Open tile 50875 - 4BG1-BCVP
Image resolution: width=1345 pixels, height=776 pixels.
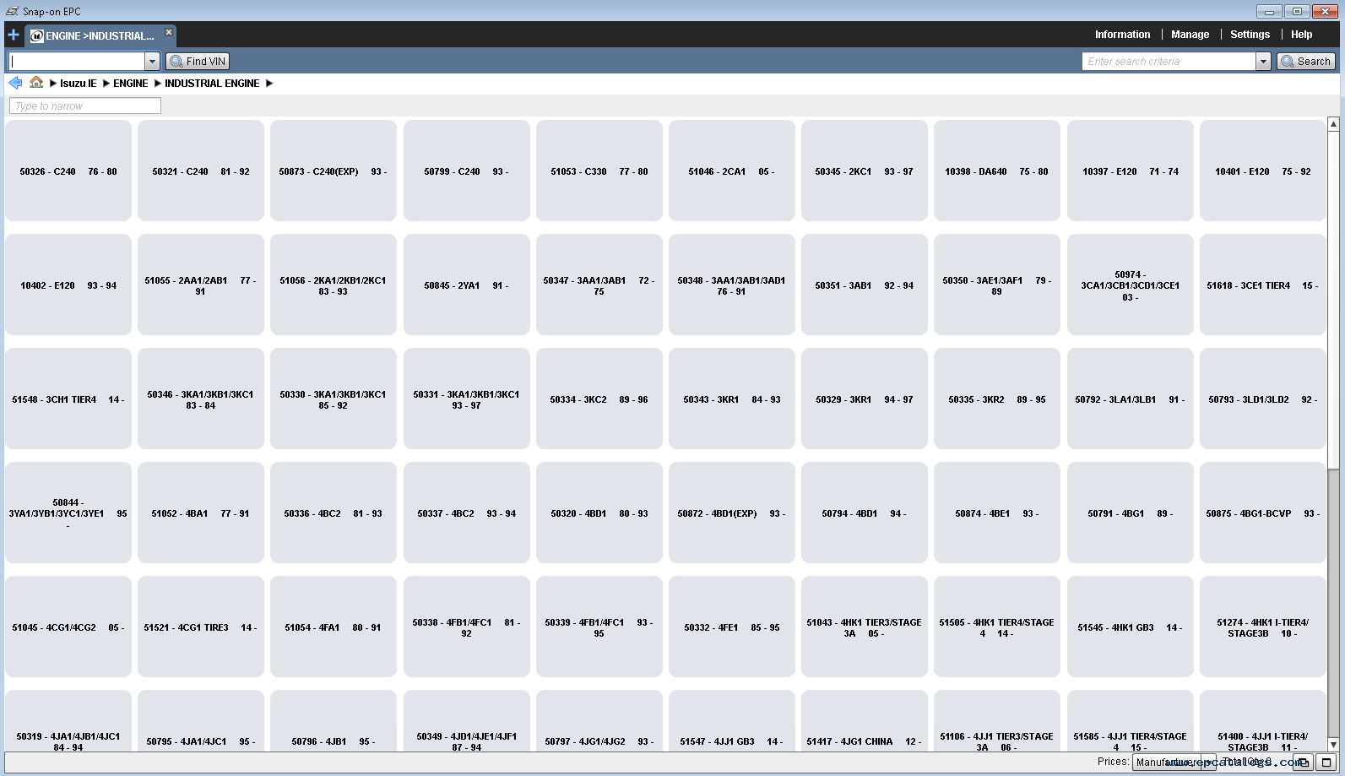coord(1263,513)
